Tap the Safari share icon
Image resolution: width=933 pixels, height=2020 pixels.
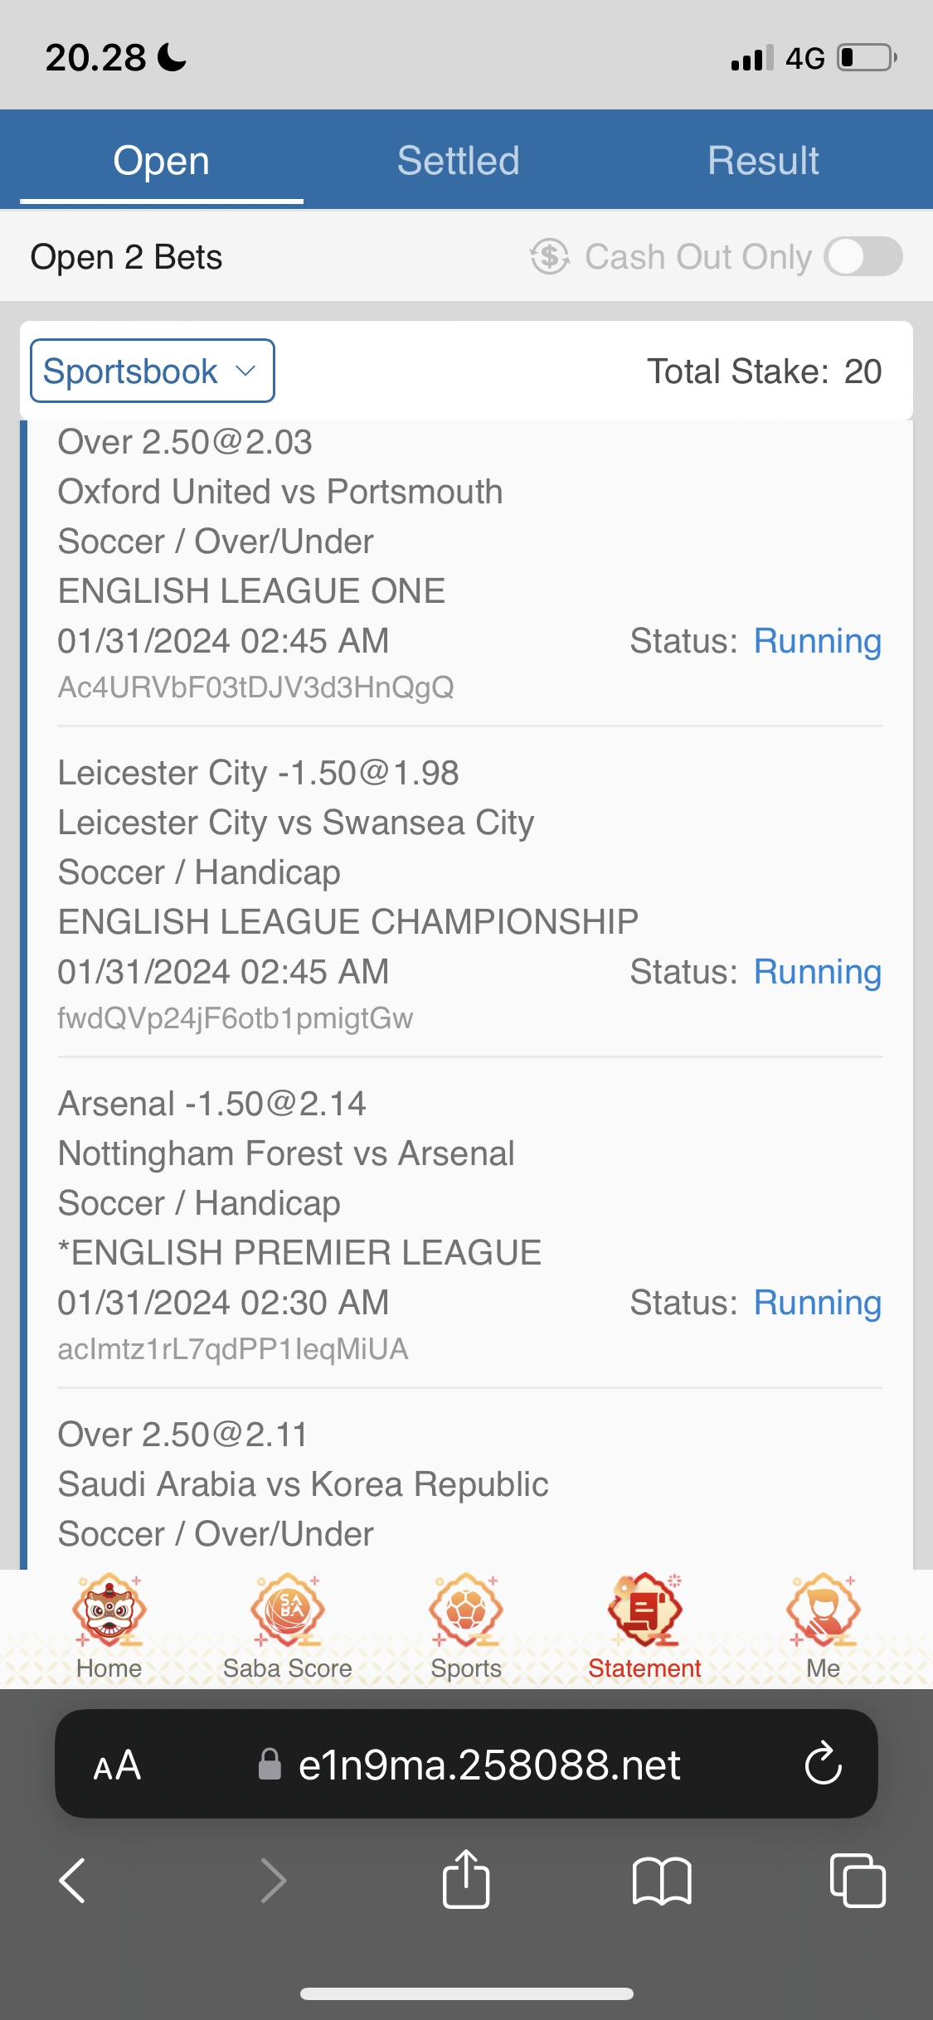coord(466,1880)
